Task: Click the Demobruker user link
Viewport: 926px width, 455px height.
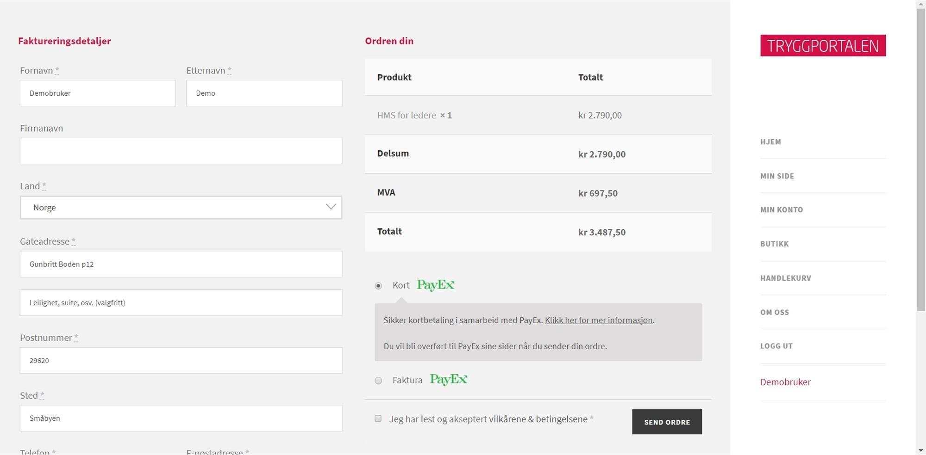Action: coord(785,382)
